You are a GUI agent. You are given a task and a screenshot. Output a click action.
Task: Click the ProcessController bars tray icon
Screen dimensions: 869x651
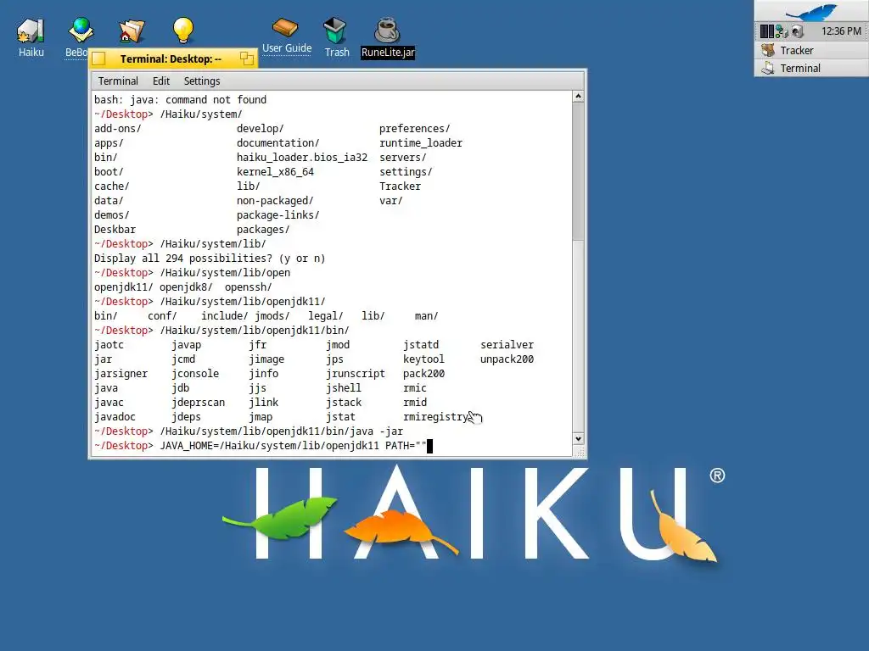pyautogui.click(x=766, y=31)
